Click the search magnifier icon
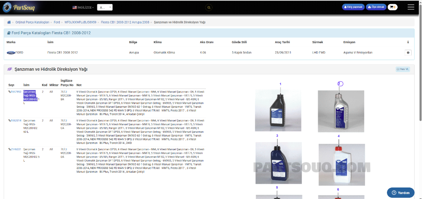 [x=209, y=7]
